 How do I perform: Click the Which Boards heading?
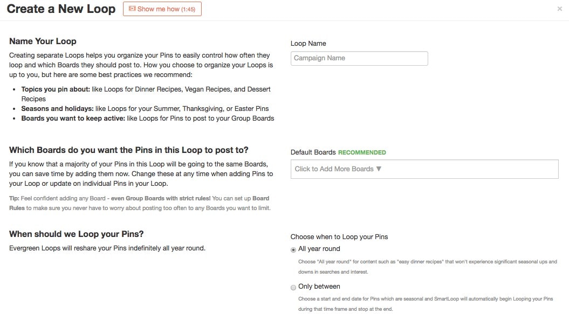click(x=129, y=150)
